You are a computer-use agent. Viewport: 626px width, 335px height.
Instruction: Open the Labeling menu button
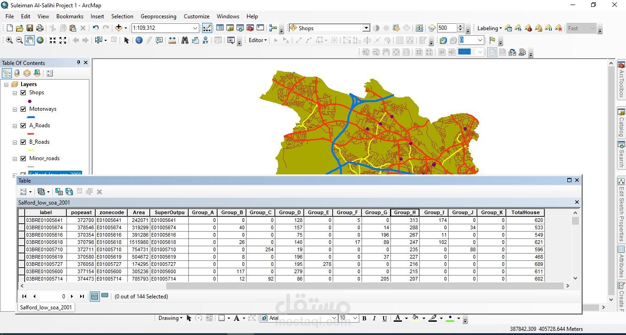click(x=489, y=28)
